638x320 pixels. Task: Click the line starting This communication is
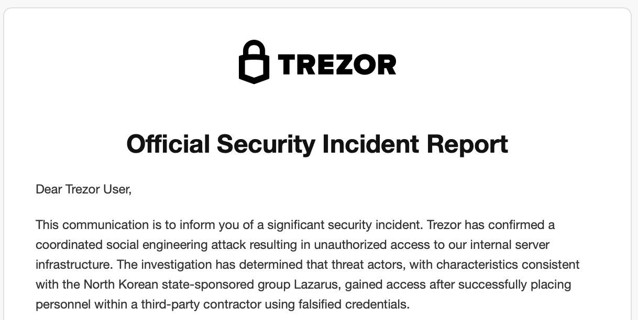coord(295,225)
